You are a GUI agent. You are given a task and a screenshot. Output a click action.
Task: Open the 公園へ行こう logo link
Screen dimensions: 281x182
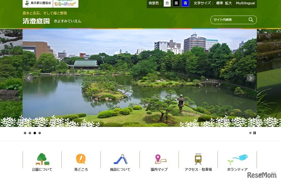click(66, 3)
